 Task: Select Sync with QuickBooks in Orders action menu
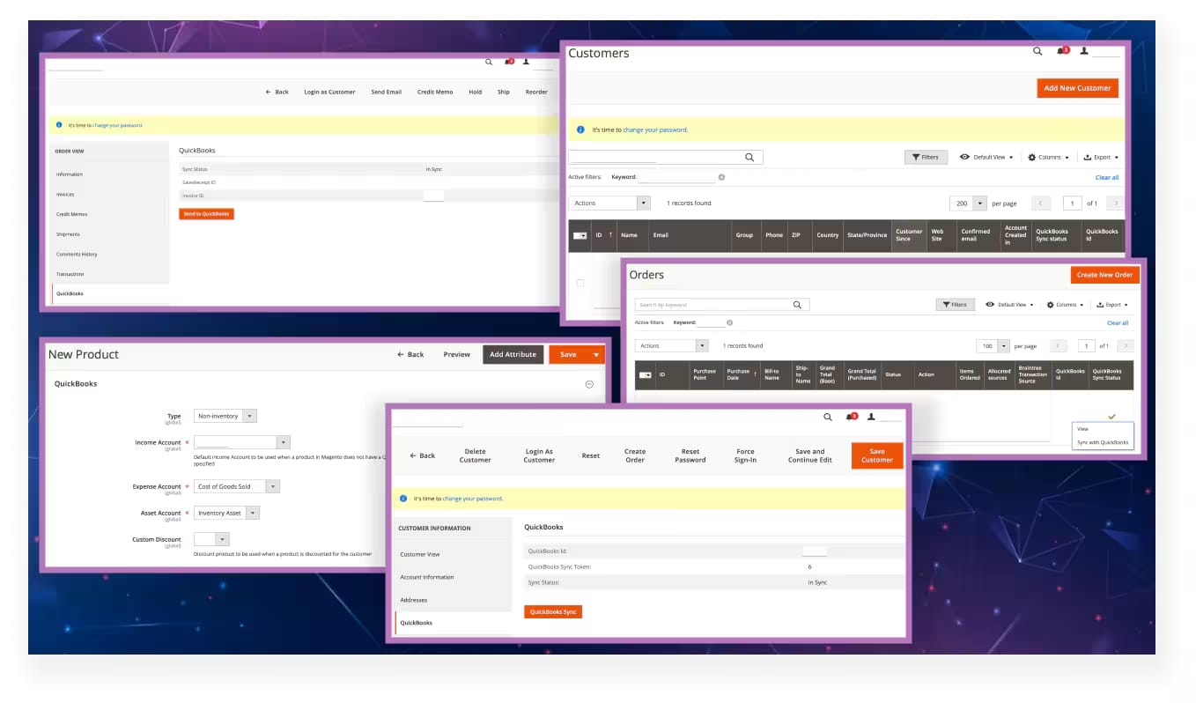point(1103,442)
